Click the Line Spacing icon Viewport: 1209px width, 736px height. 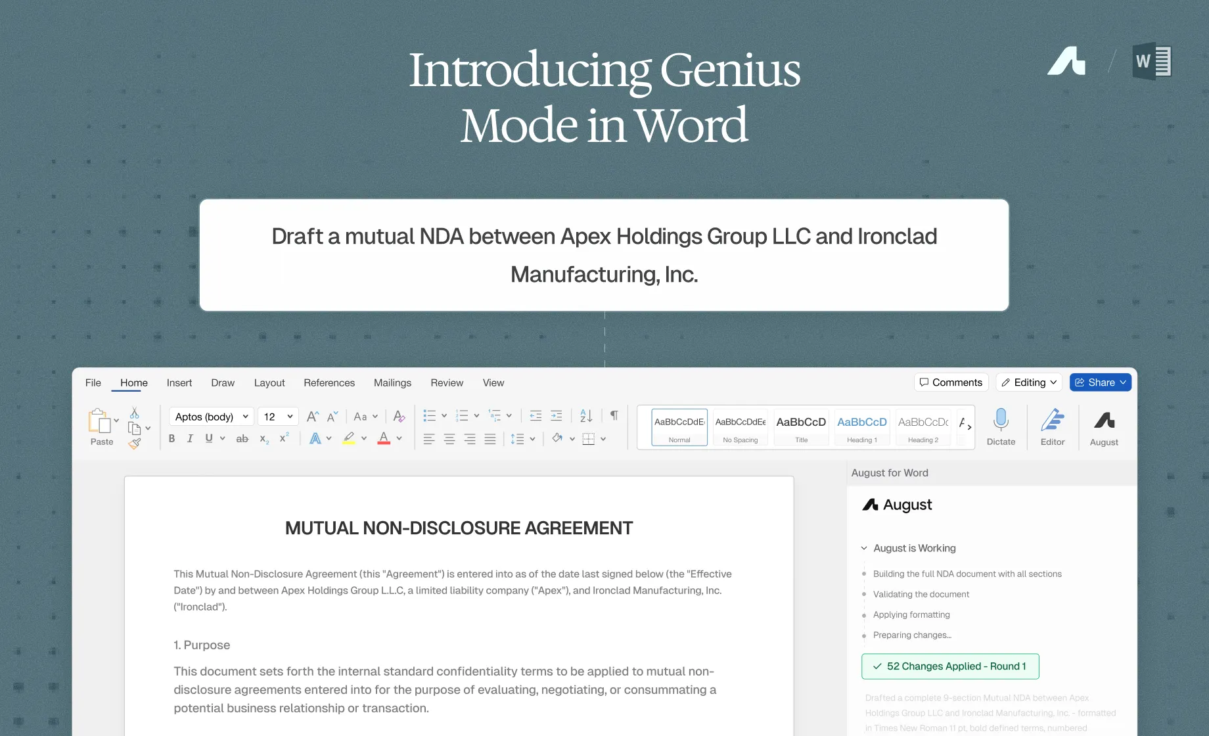[x=518, y=439]
